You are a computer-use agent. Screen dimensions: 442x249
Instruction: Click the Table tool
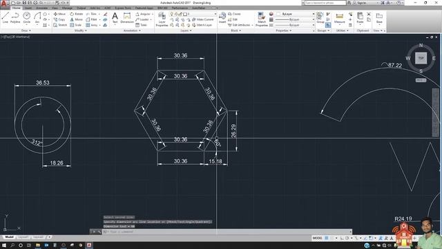point(141,25)
